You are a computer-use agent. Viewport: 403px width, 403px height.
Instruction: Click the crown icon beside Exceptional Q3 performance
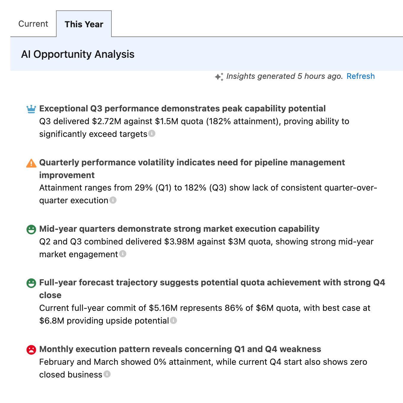31,109
